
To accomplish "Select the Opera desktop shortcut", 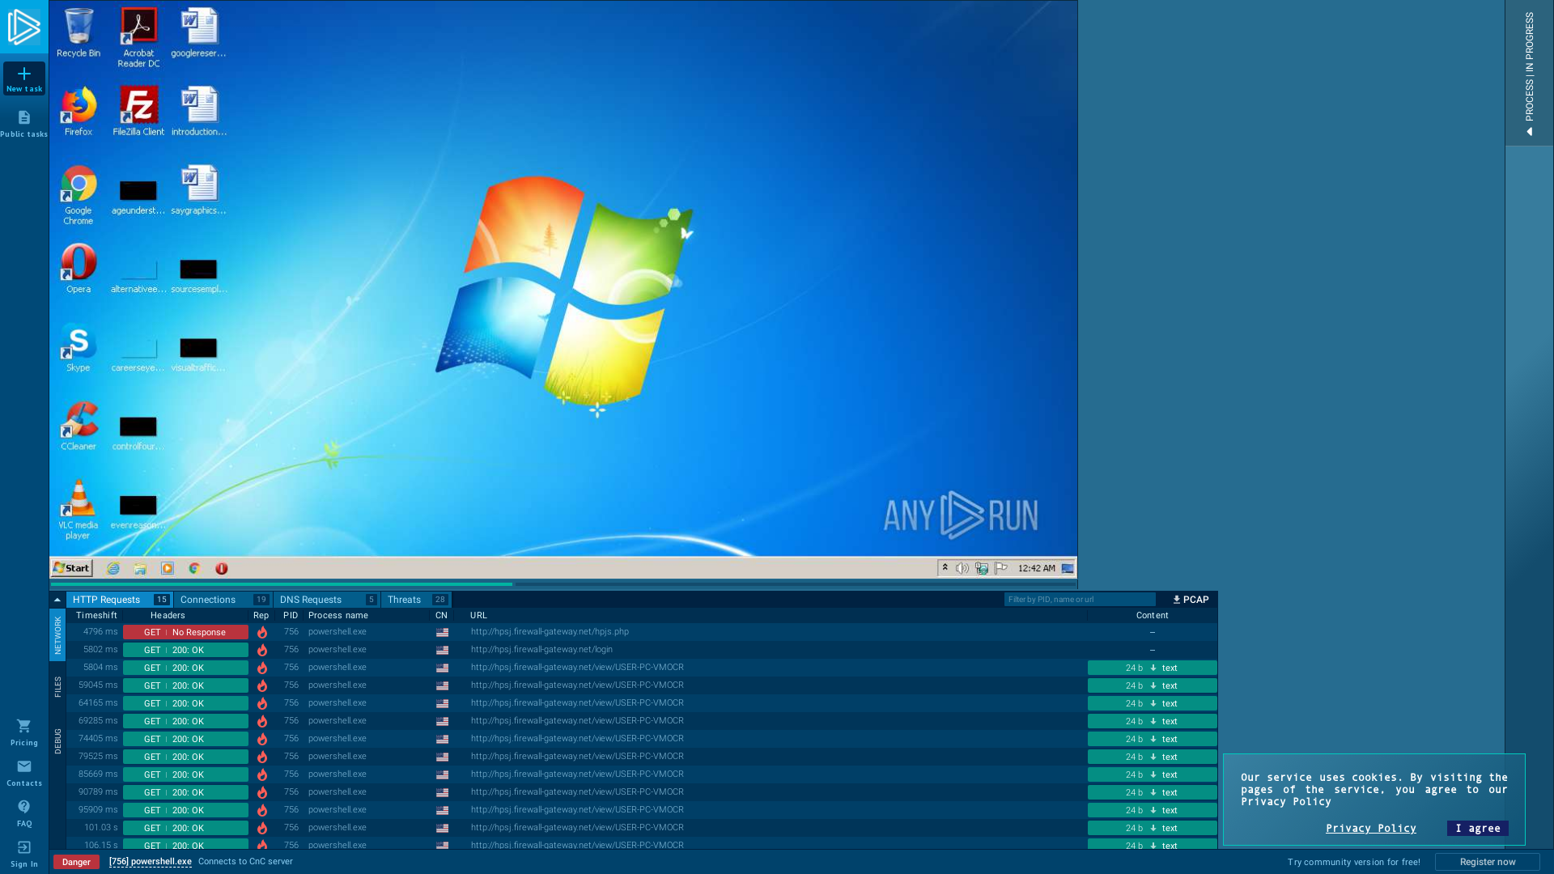I will tap(79, 269).
